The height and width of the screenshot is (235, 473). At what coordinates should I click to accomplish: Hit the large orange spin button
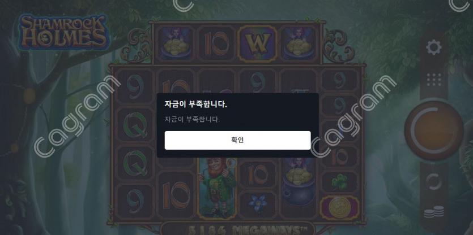coord(434,130)
